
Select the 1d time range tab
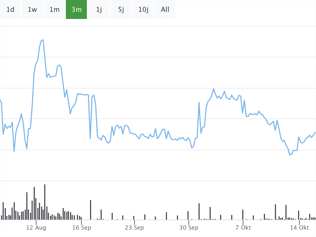coord(10,10)
